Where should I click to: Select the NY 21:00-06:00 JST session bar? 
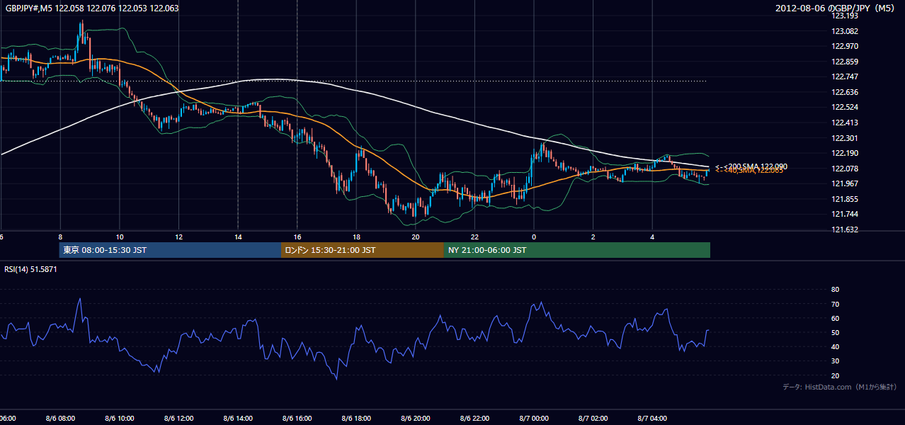[577, 250]
